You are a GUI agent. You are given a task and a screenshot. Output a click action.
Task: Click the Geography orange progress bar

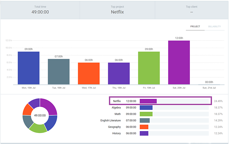pyautogui.click(x=144, y=127)
